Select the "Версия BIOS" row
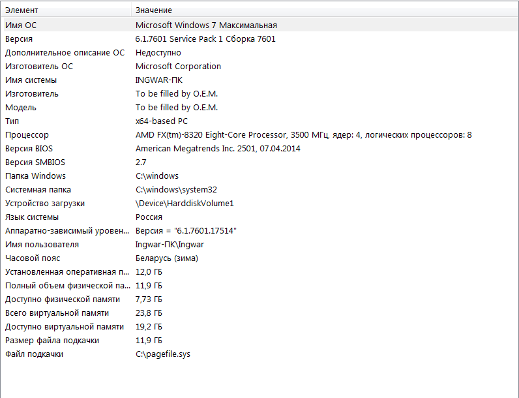 click(29, 148)
